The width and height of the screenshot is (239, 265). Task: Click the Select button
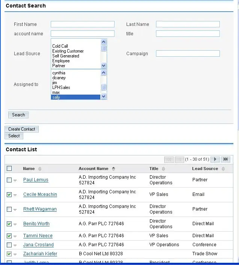14,136
